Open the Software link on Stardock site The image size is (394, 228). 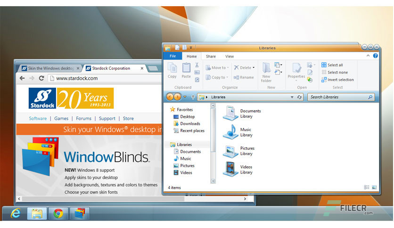point(38,118)
